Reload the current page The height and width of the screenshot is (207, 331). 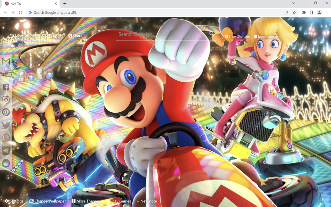pos(21,12)
